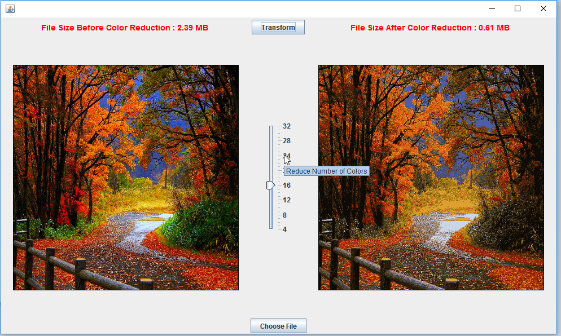Click the File Size Before Color Reduction label
561x336 pixels.
pos(125,28)
